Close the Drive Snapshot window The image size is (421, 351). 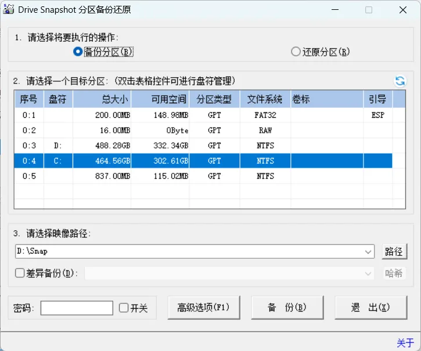[x=403, y=10]
